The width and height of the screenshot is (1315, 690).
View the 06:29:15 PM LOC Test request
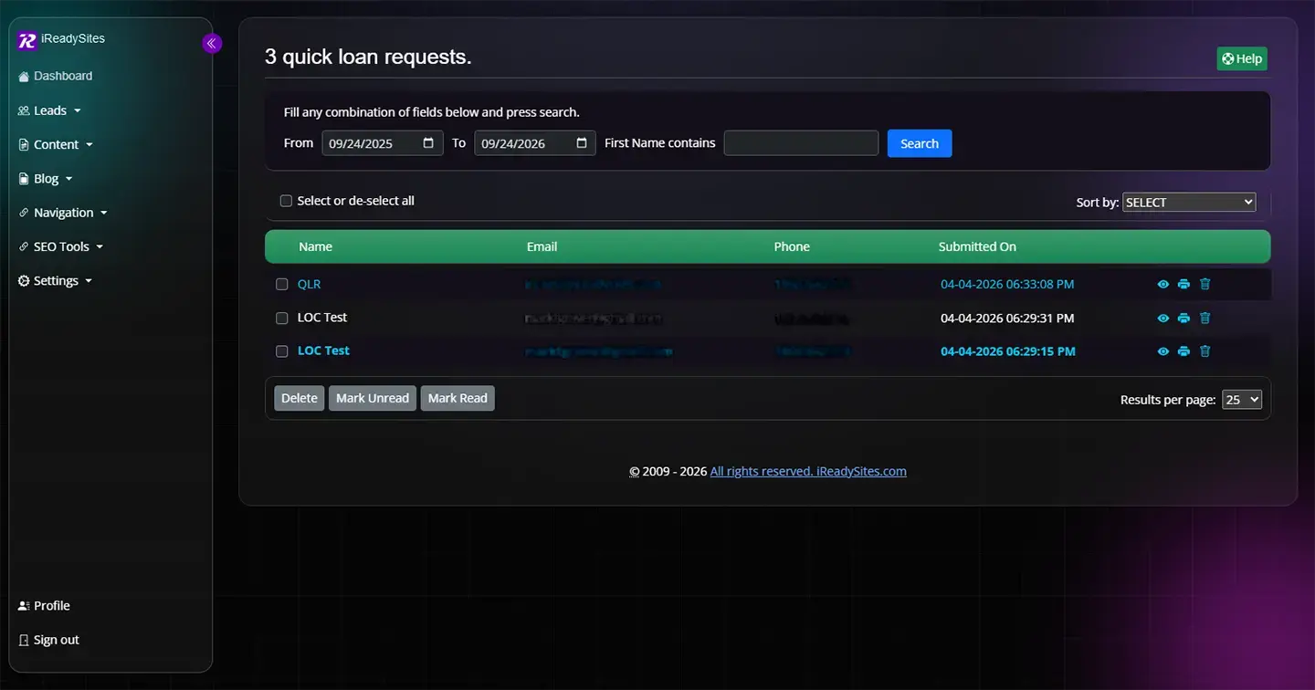click(1163, 351)
